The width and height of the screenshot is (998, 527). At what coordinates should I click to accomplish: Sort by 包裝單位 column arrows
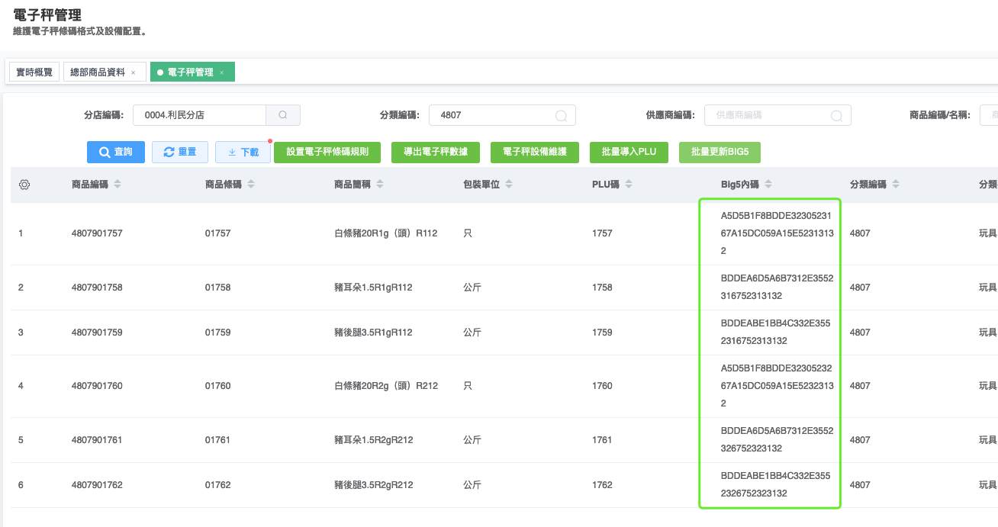[x=509, y=185]
